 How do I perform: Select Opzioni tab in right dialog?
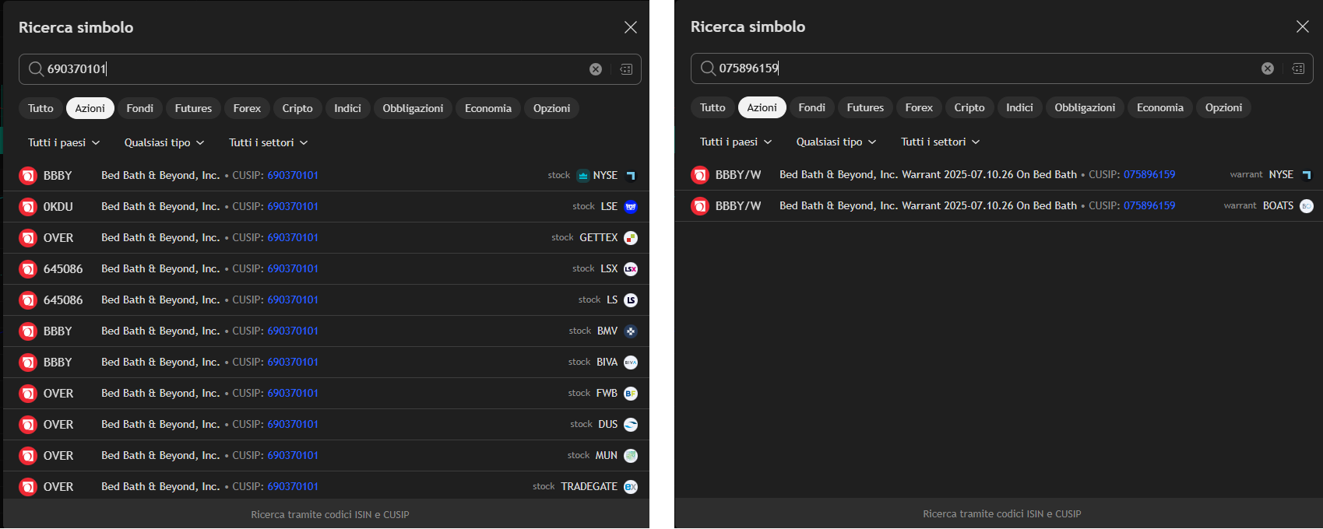click(1223, 107)
